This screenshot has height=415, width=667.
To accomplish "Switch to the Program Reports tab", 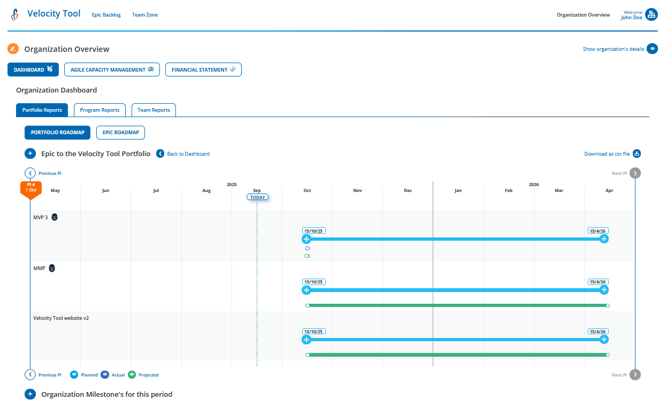I will 99,110.
